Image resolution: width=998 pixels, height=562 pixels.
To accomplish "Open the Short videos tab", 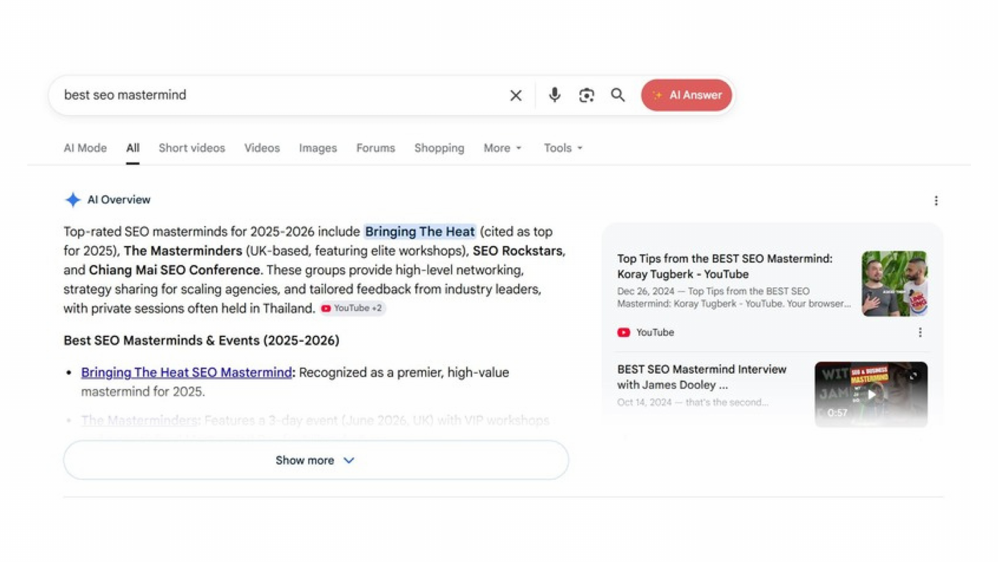I will coord(192,148).
